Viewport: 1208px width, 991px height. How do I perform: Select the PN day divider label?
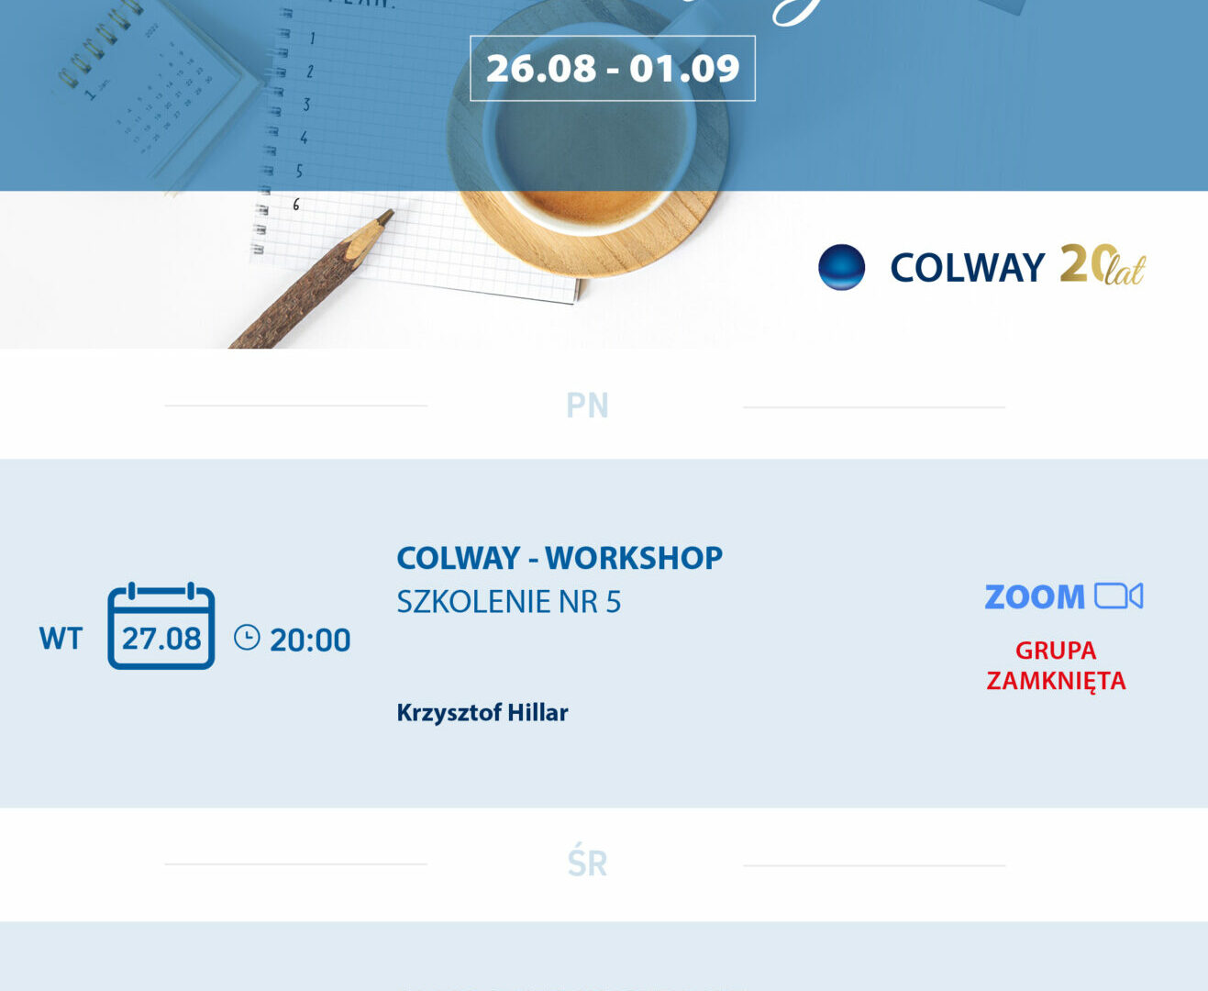point(587,405)
